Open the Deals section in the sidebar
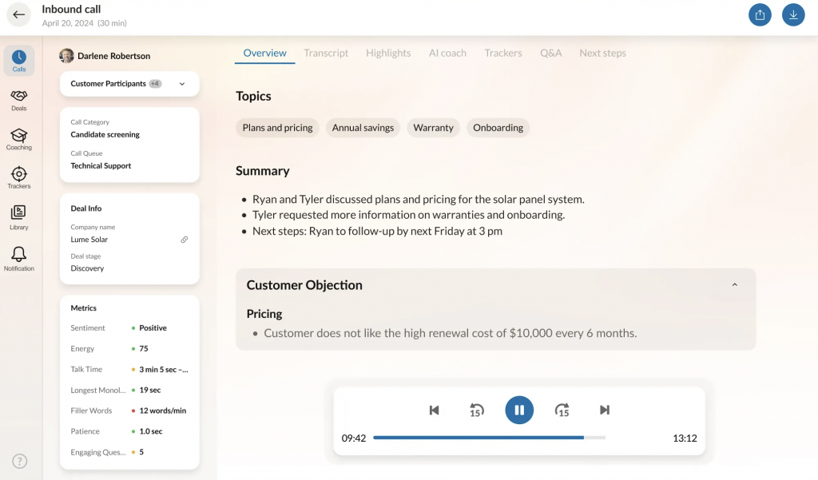Viewport: 818px width, 480px height. point(18,98)
